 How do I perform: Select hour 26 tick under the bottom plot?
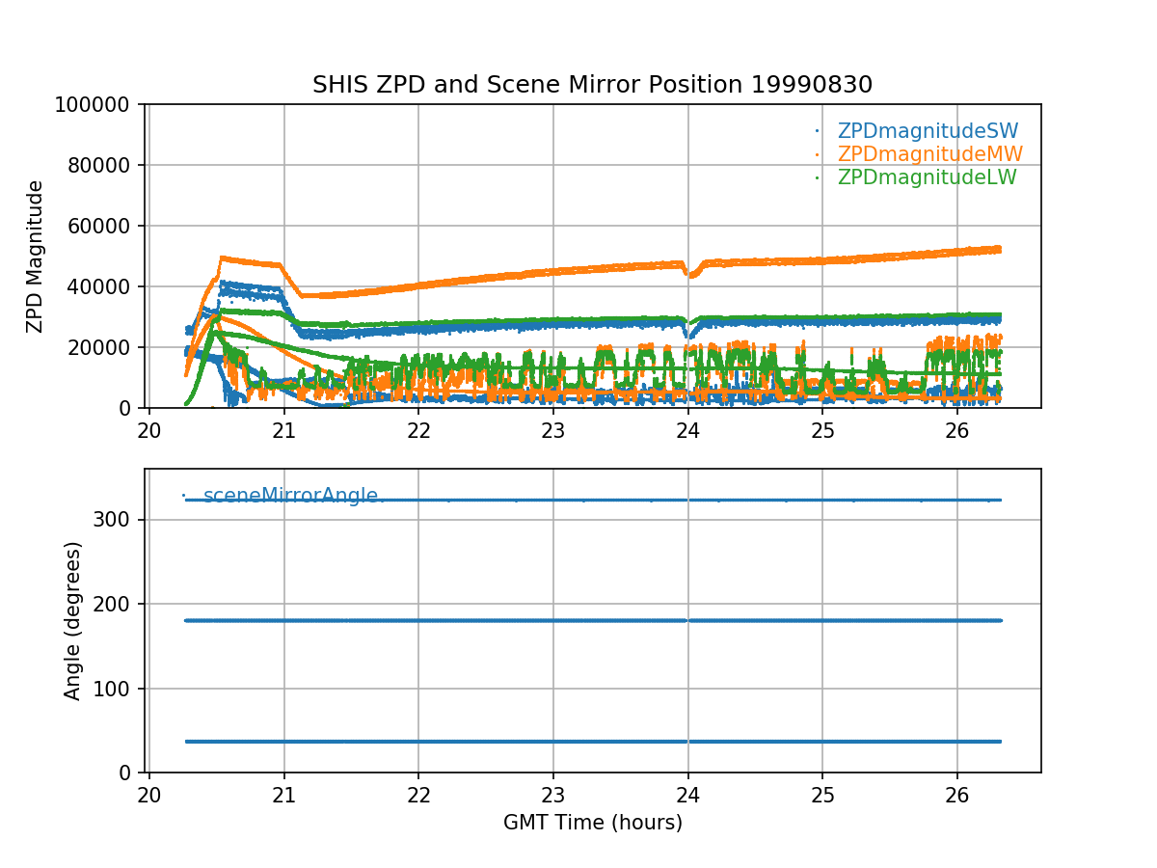tap(956, 794)
